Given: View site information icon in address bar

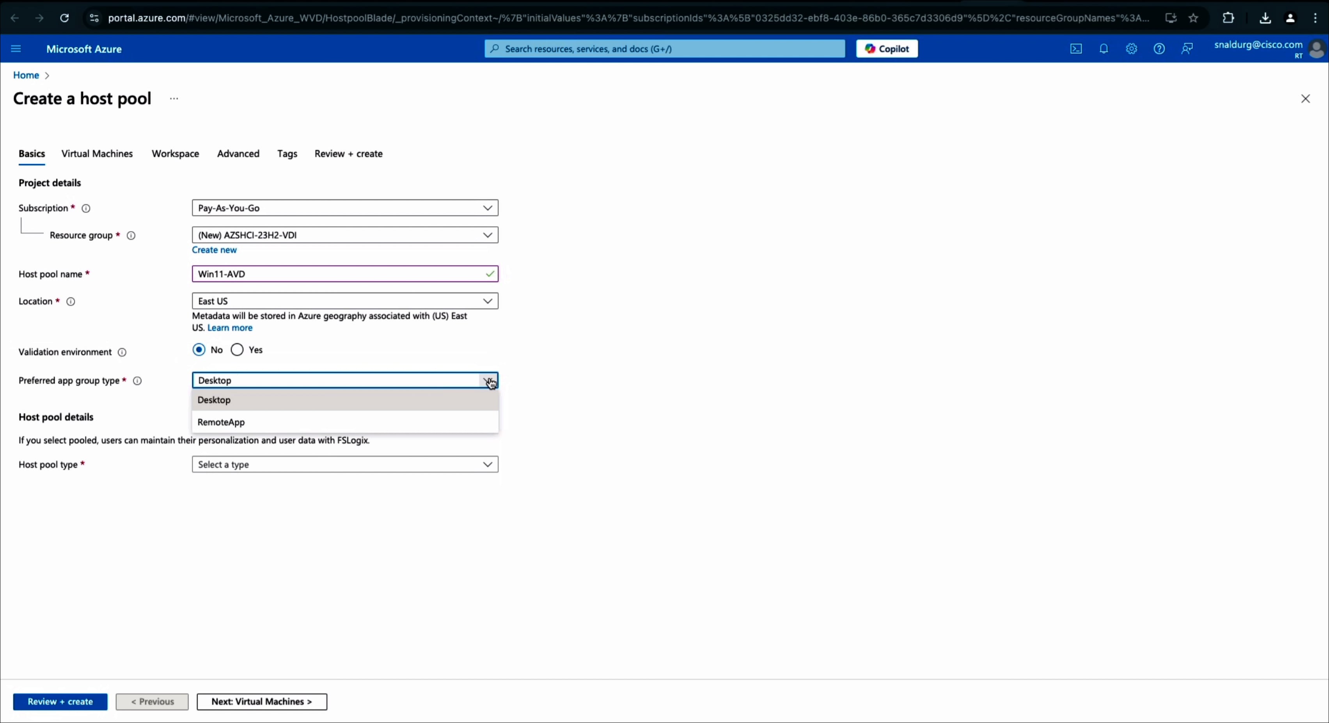Looking at the screenshot, I should coord(94,18).
